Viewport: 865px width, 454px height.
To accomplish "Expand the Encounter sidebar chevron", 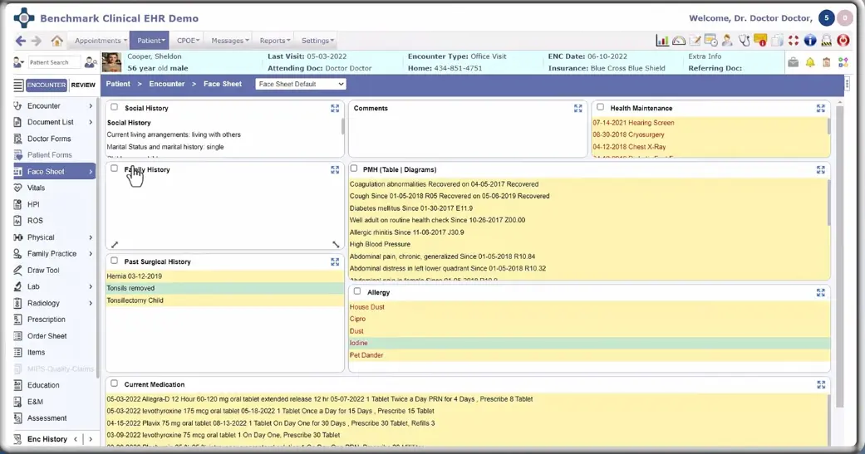I will coord(91,105).
